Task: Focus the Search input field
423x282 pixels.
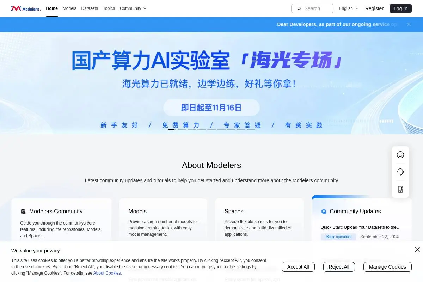Action: point(312,8)
